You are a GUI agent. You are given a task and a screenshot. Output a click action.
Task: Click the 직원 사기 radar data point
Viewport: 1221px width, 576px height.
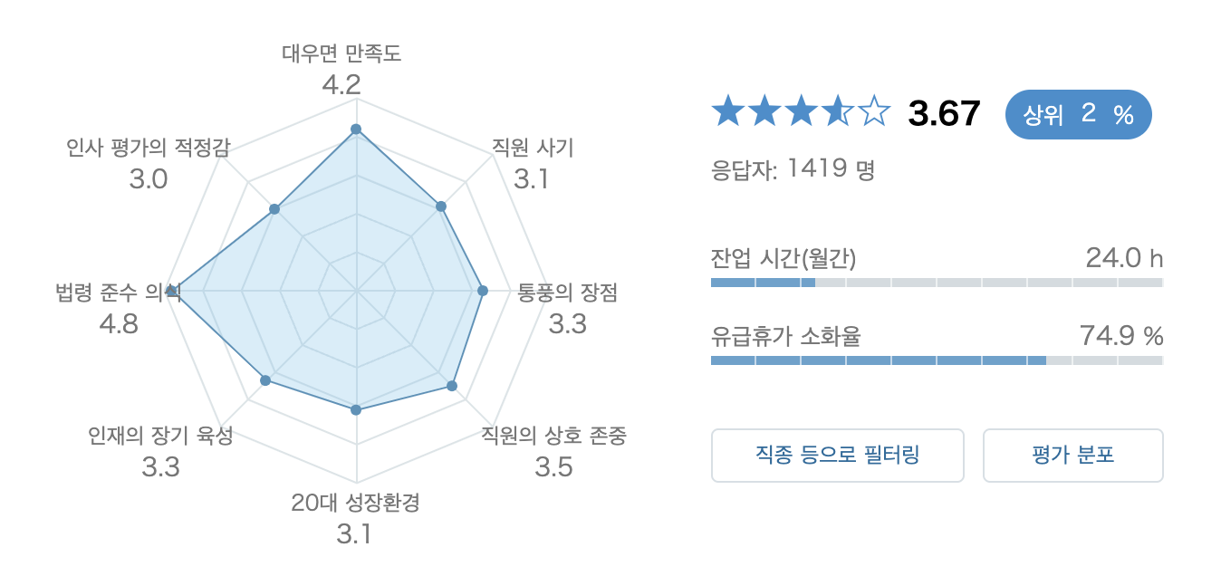click(441, 206)
